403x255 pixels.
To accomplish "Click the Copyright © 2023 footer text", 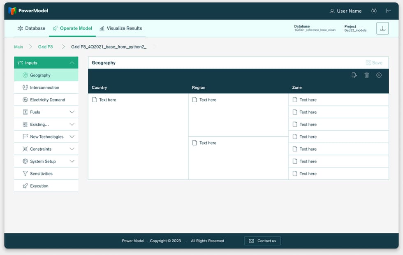I will [x=165, y=241].
